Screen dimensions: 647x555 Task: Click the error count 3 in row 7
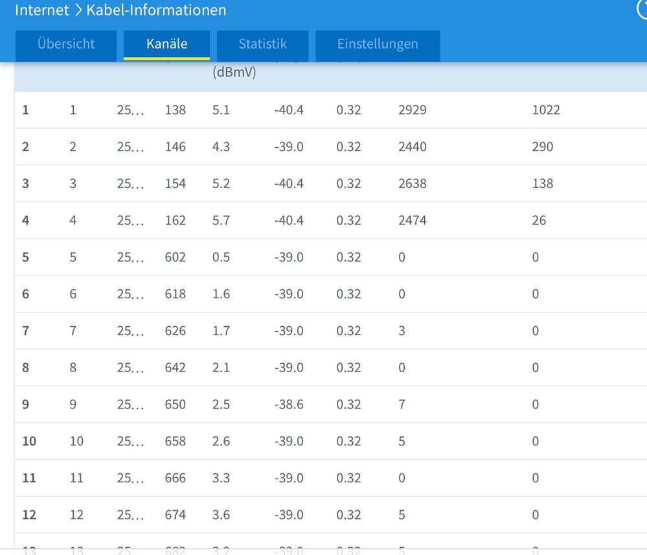coord(402,331)
